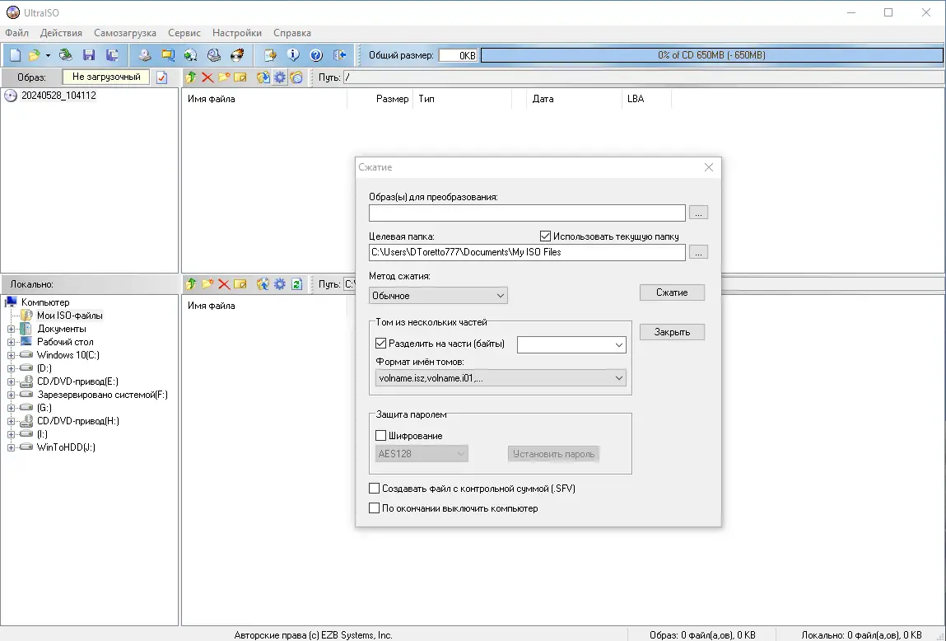Open the Справка menu

[292, 33]
